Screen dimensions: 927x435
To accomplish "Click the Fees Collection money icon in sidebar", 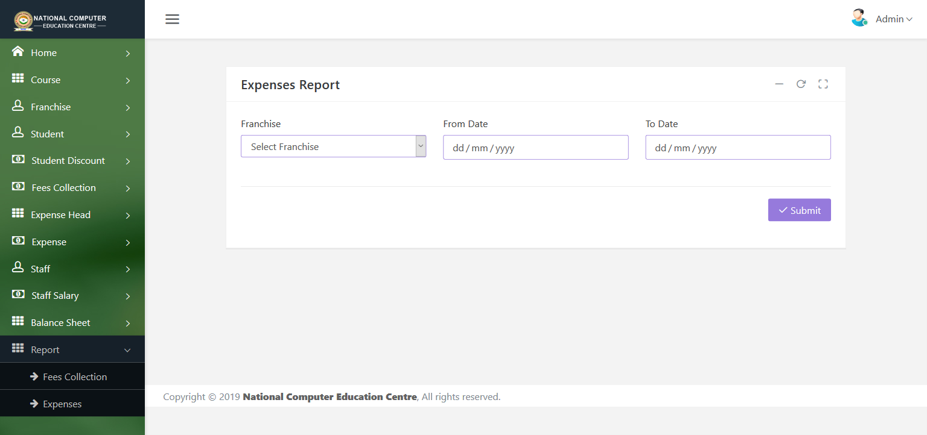I will point(18,187).
